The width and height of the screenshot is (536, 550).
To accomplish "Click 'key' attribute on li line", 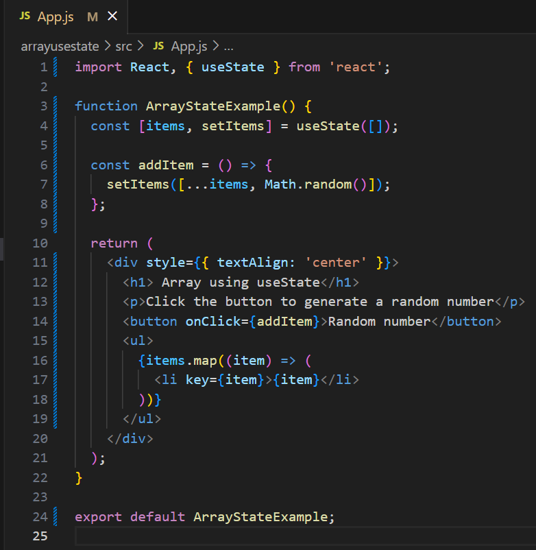I will 197,380.
